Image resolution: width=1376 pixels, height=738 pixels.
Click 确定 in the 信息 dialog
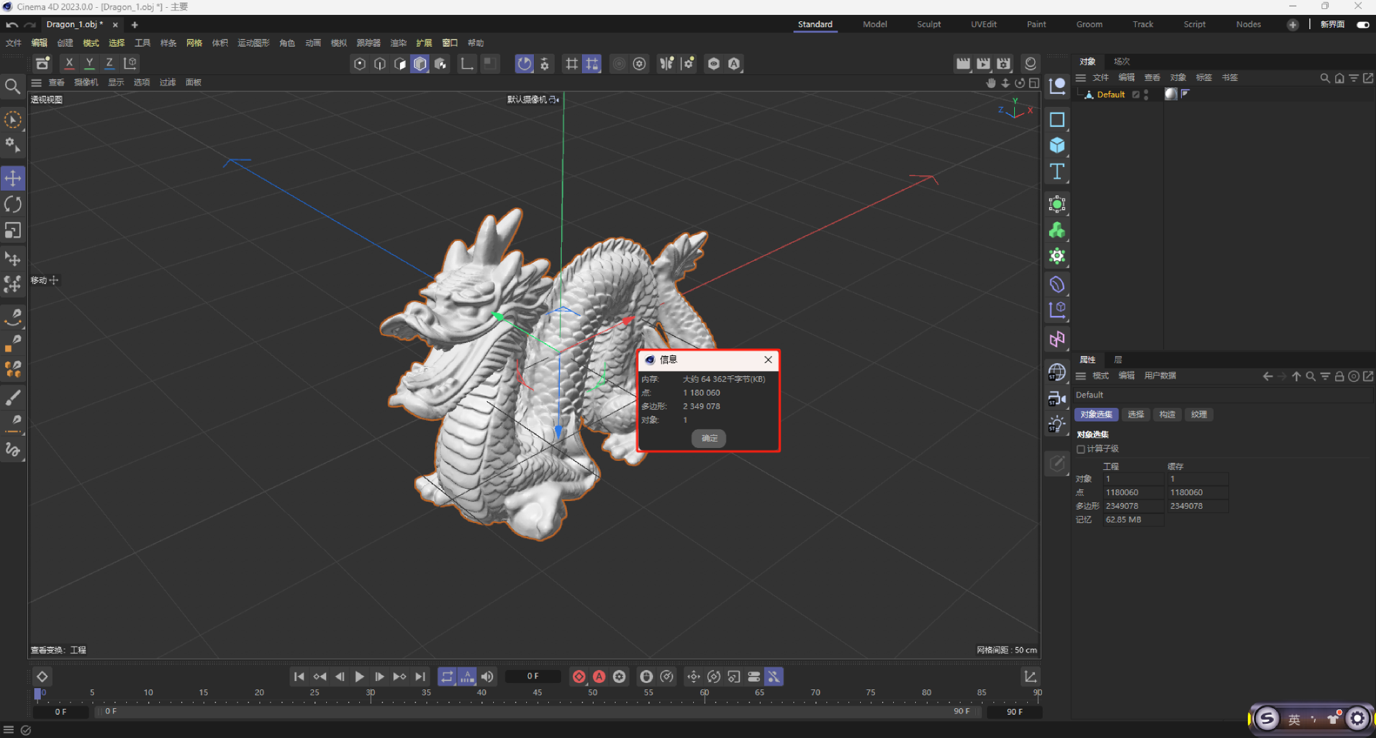pos(709,438)
